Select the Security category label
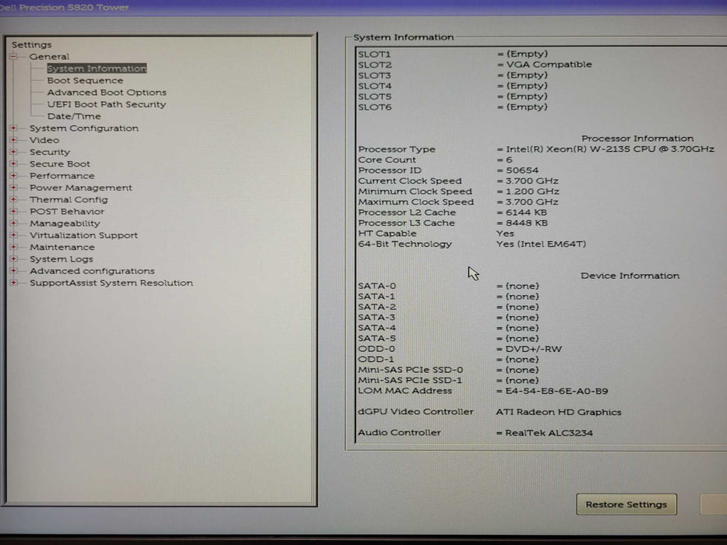This screenshot has width=727, height=545. [50, 152]
